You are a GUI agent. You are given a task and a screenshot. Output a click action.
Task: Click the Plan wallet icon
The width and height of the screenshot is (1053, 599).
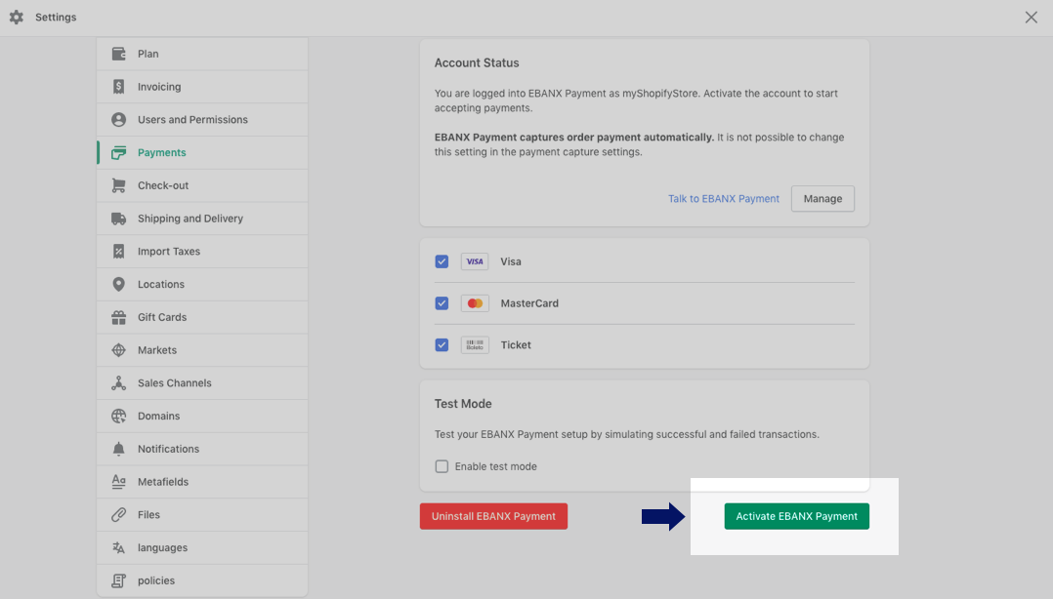[118, 54]
